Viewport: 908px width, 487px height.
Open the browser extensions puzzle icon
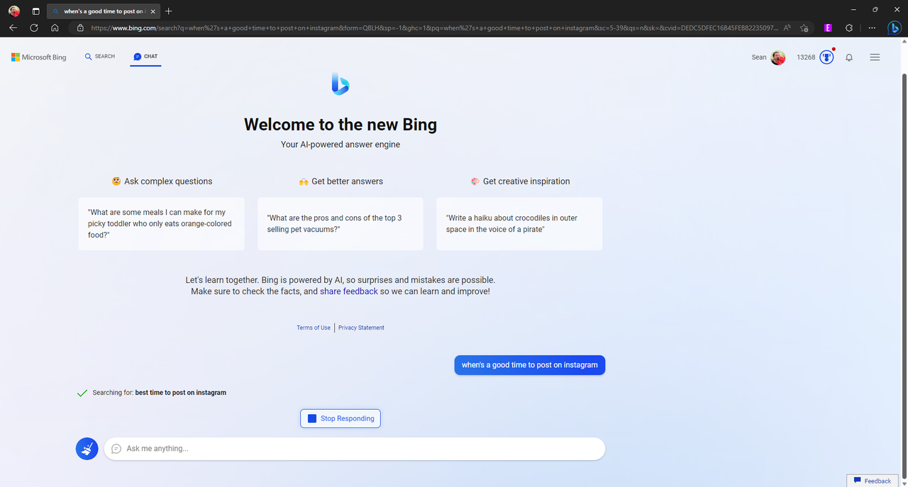(849, 28)
